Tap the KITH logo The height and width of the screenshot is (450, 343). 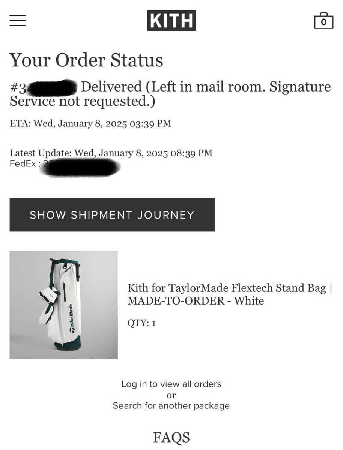pyautogui.click(x=171, y=21)
